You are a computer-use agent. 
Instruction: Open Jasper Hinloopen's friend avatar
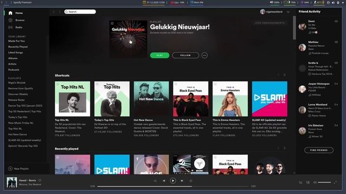[302, 89]
